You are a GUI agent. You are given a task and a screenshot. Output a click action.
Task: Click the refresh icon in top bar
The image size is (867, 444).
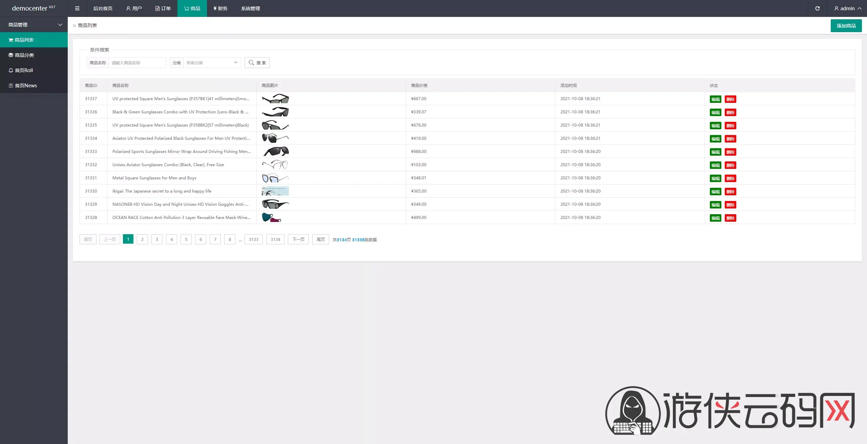point(817,8)
